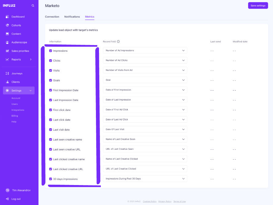The width and height of the screenshot is (273, 205).
Task: Open Integrations under Settings
Action: click(18, 110)
